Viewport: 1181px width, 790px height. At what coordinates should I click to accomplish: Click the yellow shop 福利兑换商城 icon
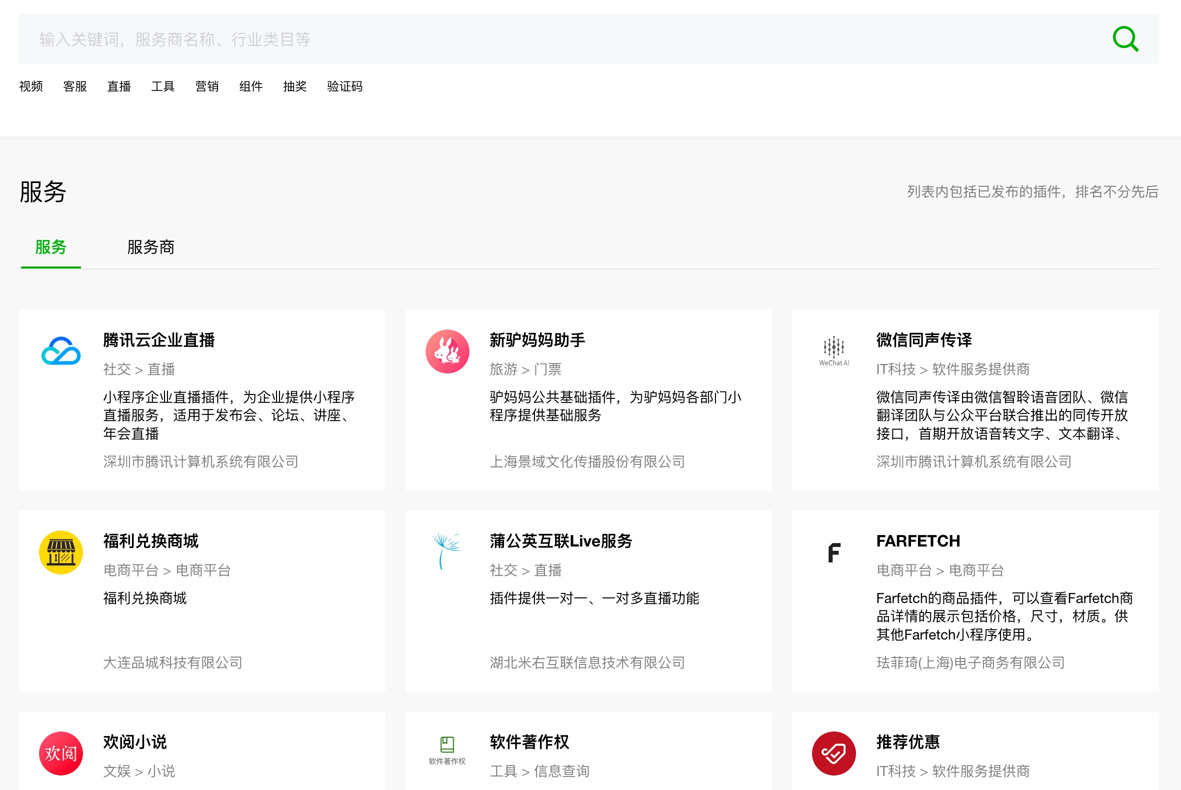coord(61,552)
